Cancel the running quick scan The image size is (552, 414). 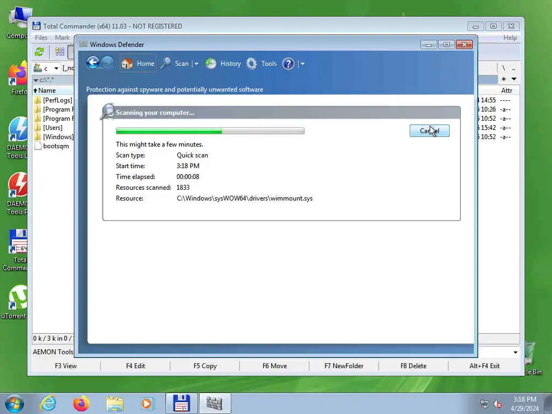430,130
